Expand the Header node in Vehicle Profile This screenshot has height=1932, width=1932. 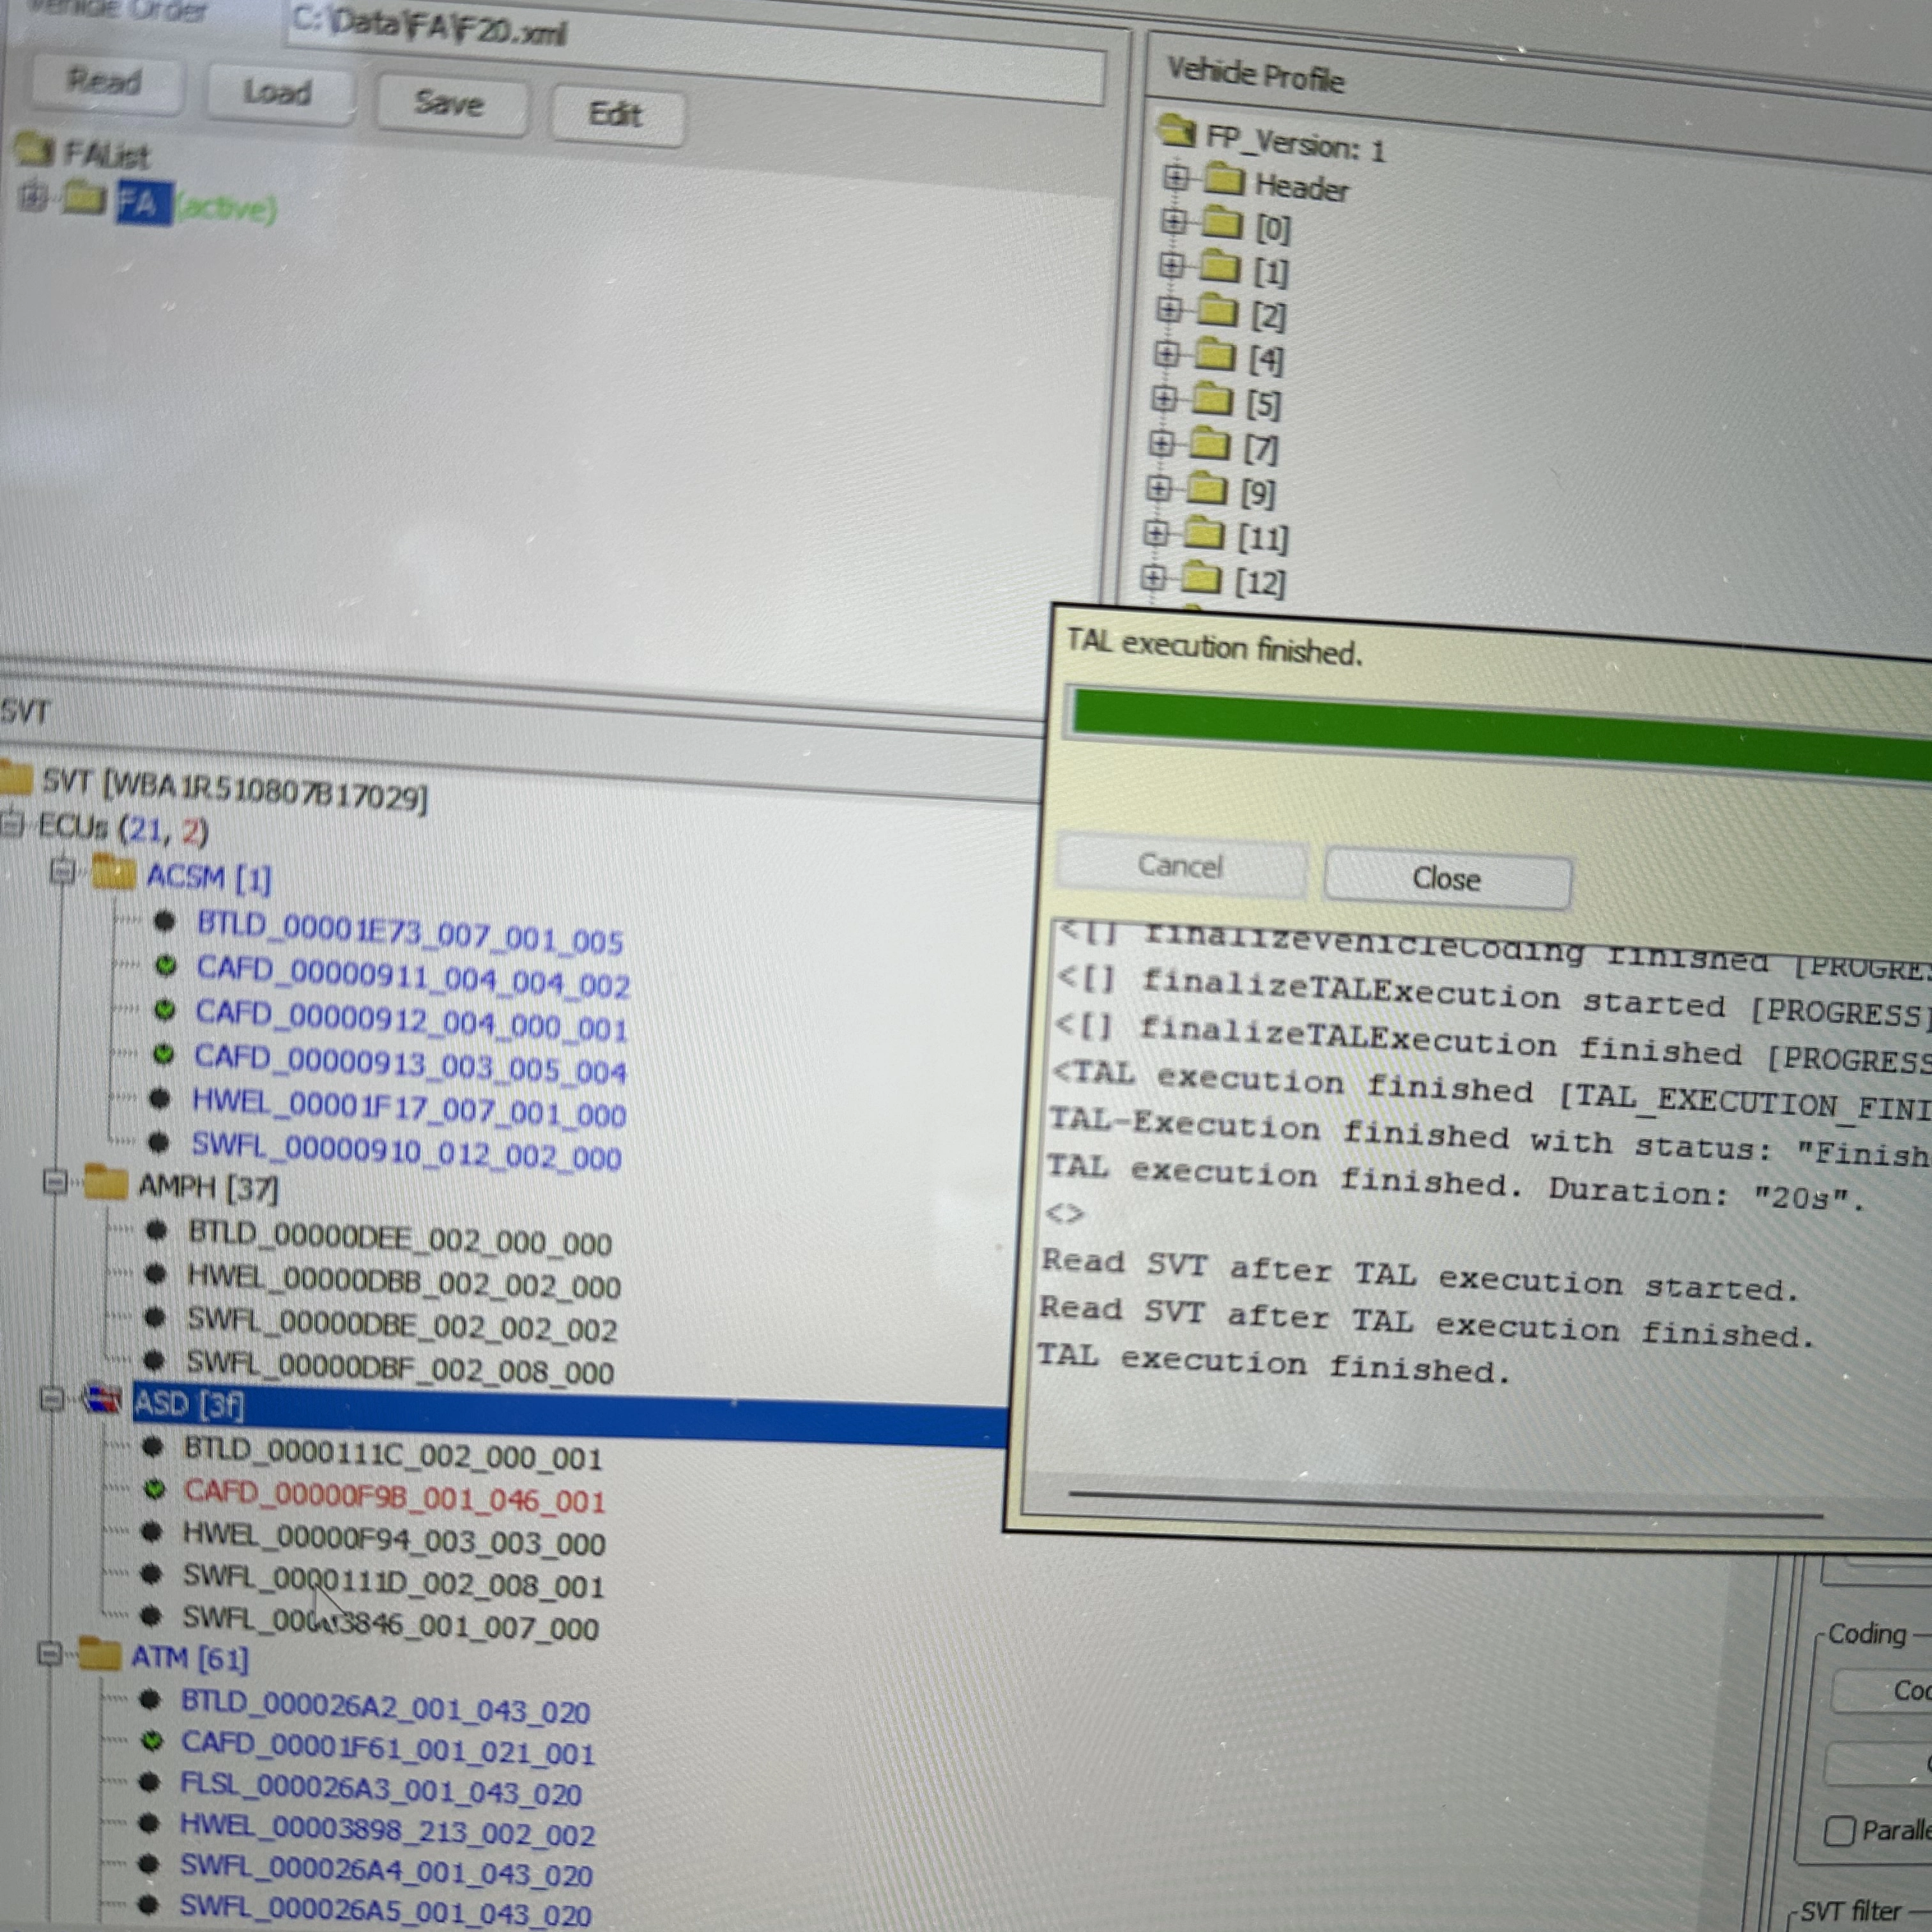click(x=1176, y=178)
